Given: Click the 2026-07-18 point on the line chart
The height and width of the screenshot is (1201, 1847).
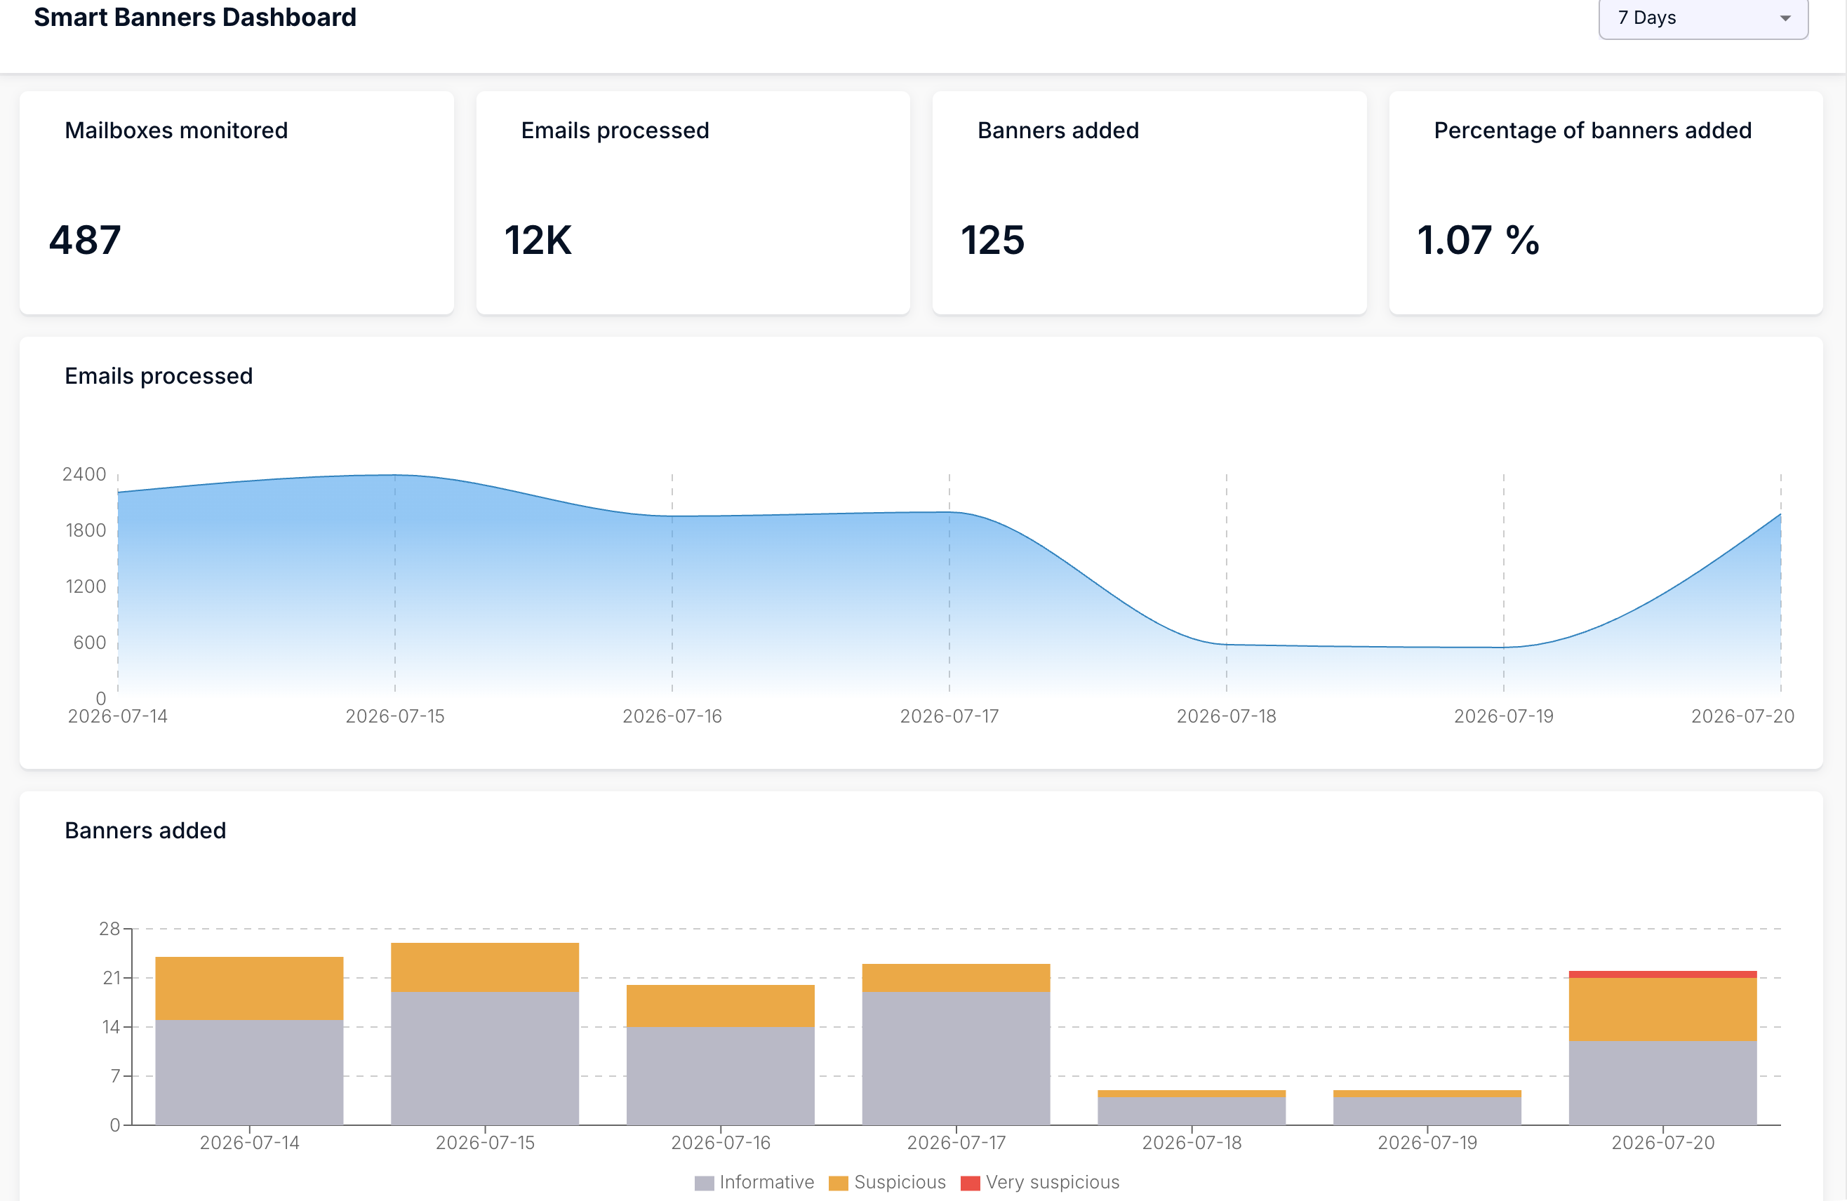Looking at the screenshot, I should tap(1226, 645).
